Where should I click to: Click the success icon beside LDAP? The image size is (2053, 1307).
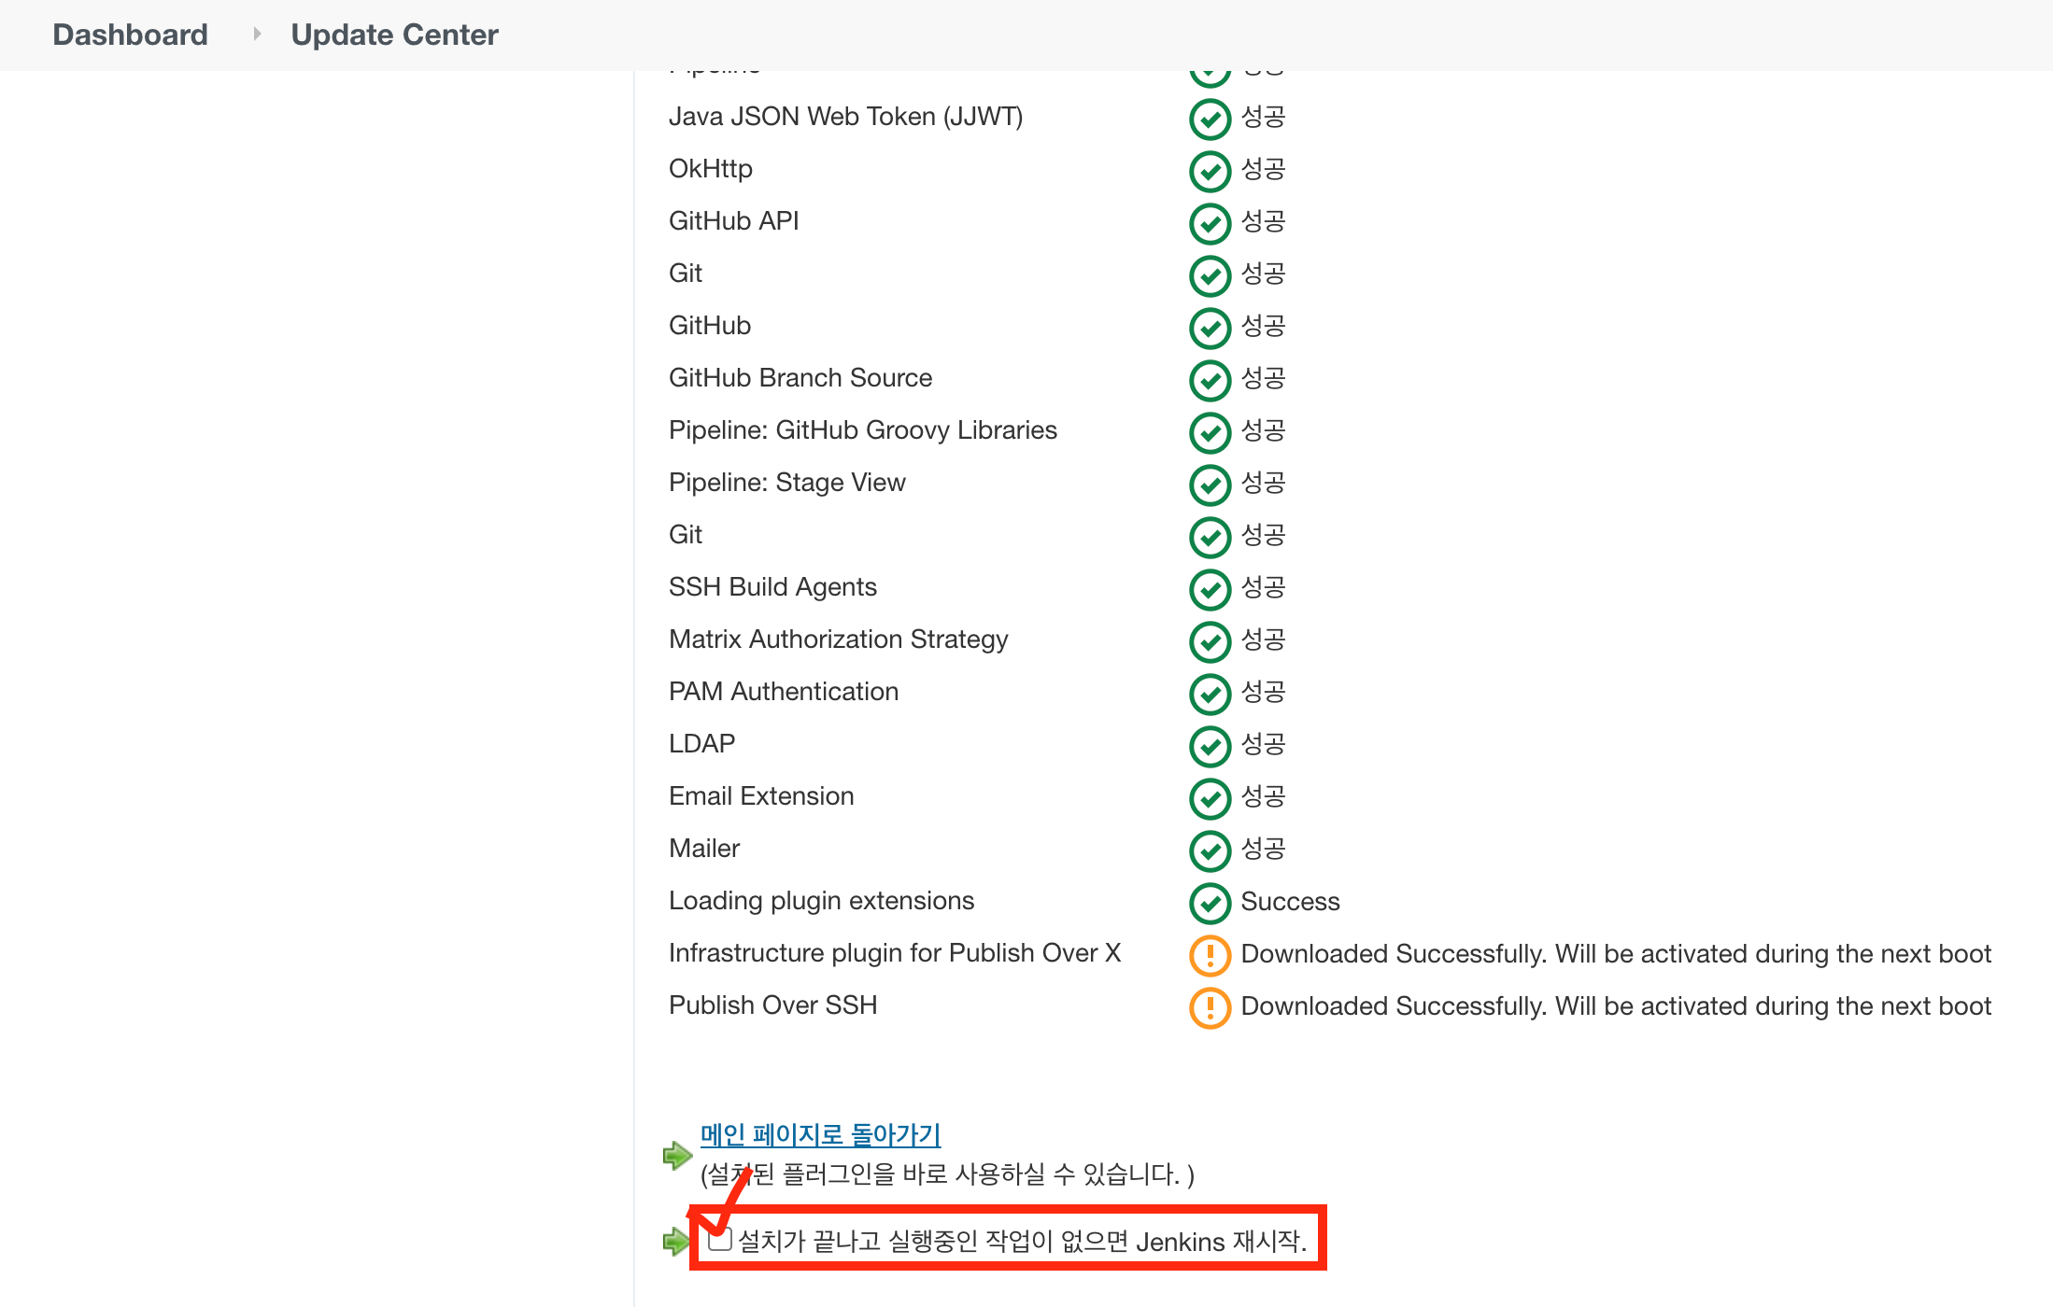pyautogui.click(x=1210, y=746)
